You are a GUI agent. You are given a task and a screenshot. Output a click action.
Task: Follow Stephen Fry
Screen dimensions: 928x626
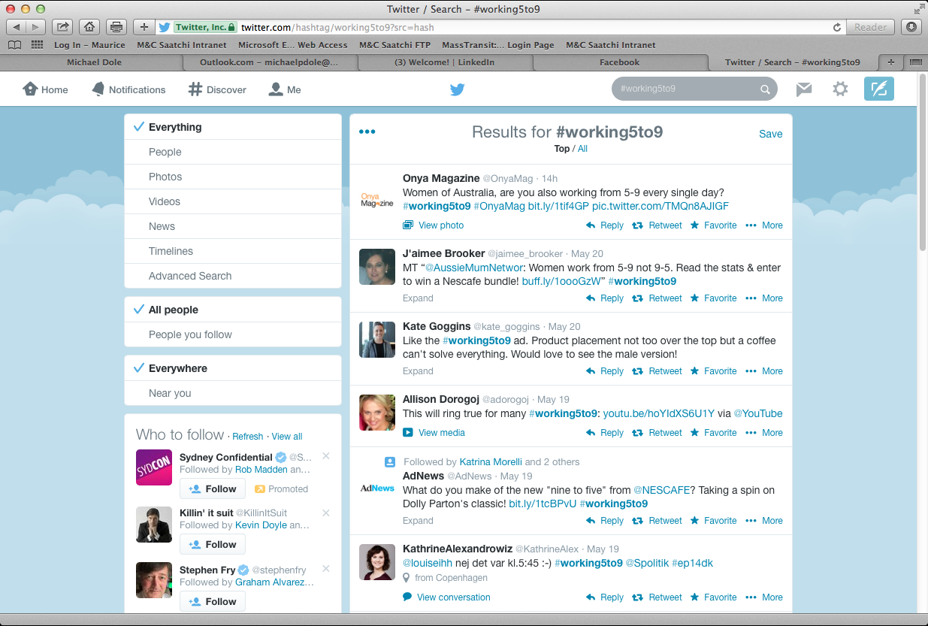tap(213, 601)
